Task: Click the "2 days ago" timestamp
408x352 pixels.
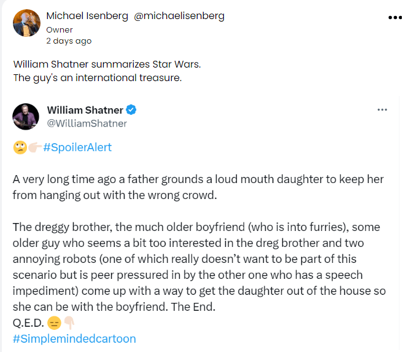Action: (x=69, y=41)
